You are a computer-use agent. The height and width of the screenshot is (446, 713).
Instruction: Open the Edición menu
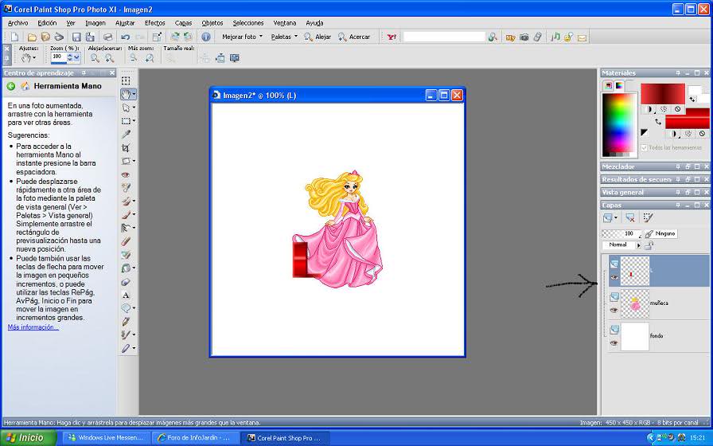point(47,23)
